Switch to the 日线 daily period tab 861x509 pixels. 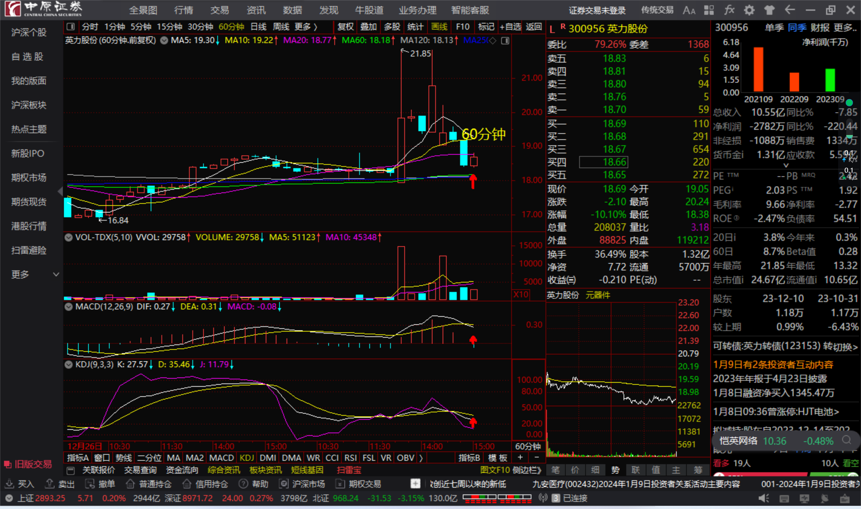click(258, 27)
